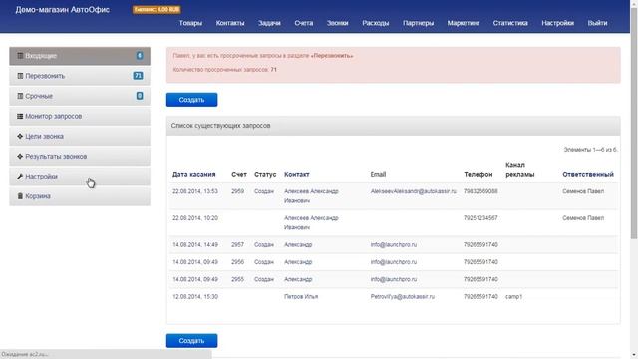
Task: Click the orange balance badge
Action: [157, 9]
